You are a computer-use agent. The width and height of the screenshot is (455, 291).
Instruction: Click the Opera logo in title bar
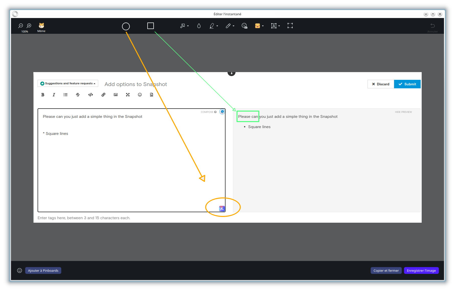tap(15, 14)
